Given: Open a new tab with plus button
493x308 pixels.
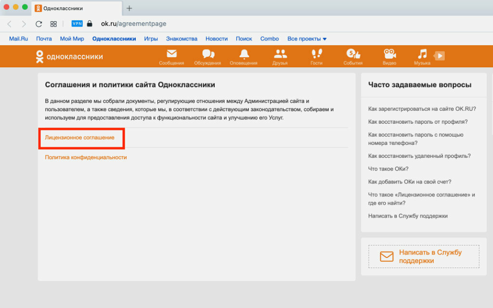Looking at the screenshot, I should [x=129, y=9].
